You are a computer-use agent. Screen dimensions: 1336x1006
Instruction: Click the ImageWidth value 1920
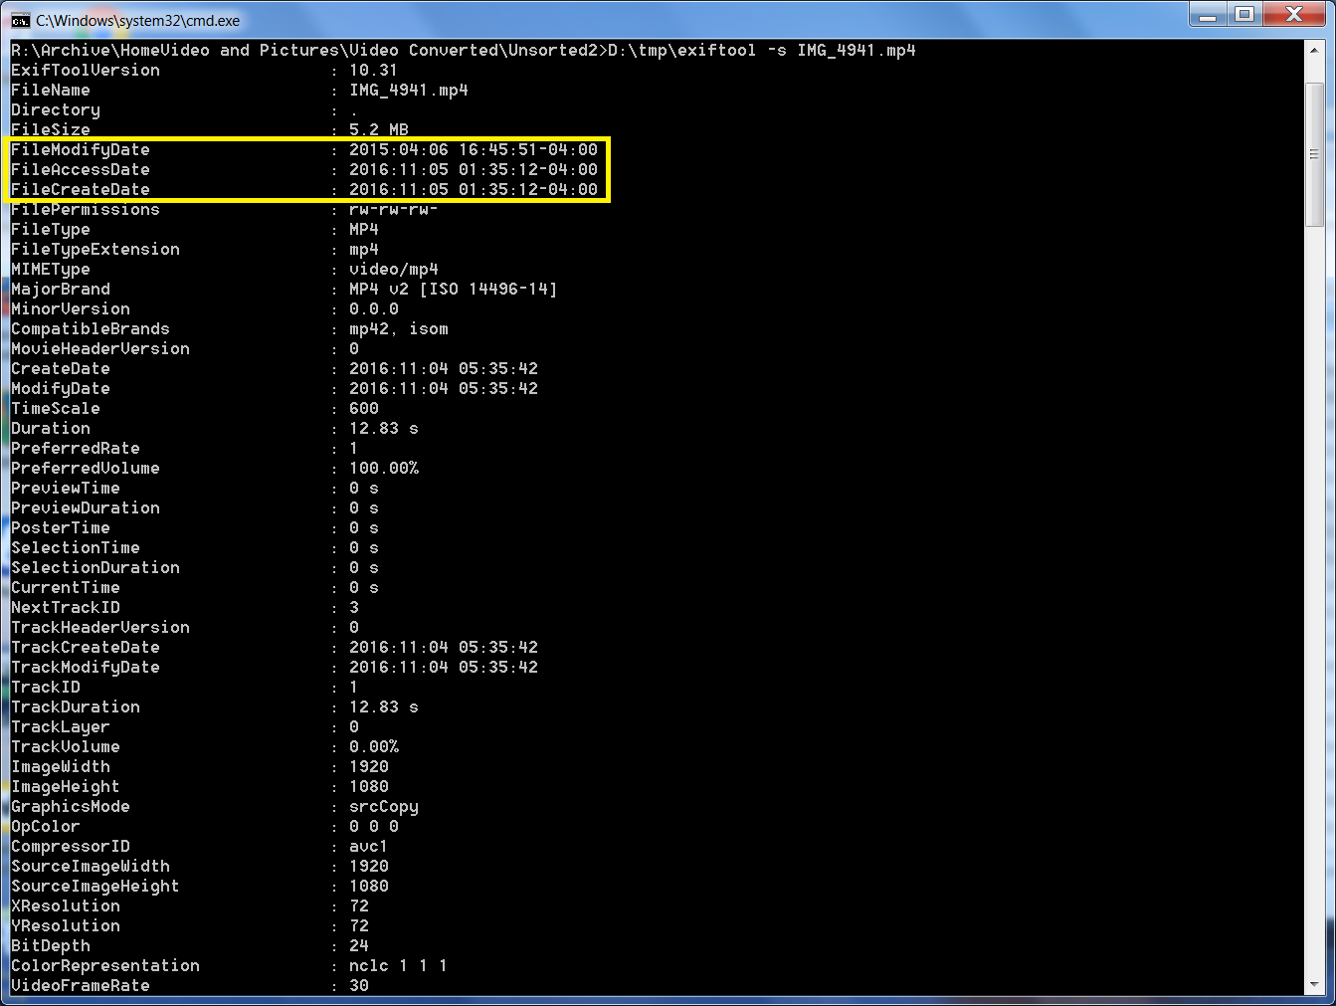[369, 767]
